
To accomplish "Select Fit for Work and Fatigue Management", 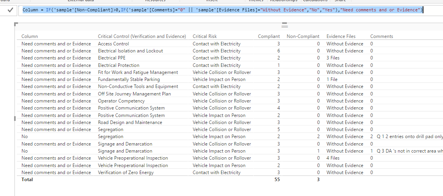I will (x=138, y=72).
